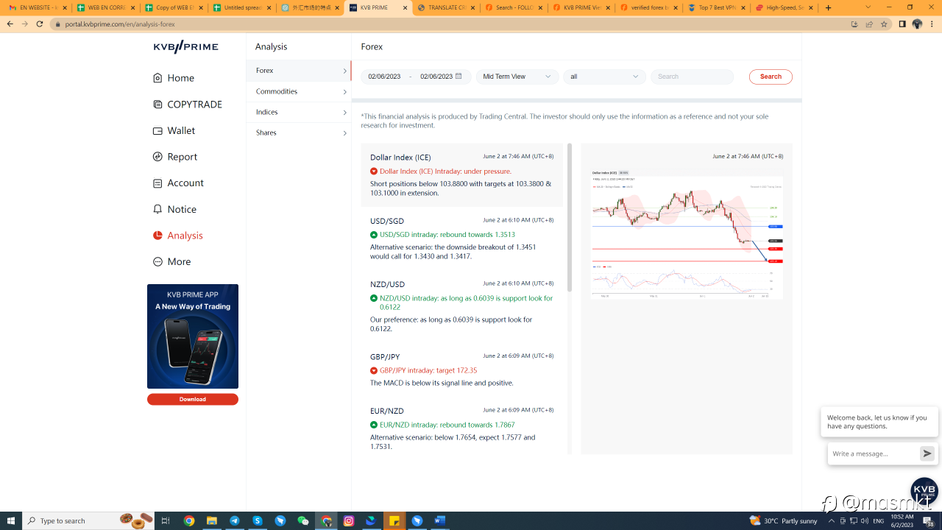
Task: Click the analysis list scrollbar
Action: (569, 217)
